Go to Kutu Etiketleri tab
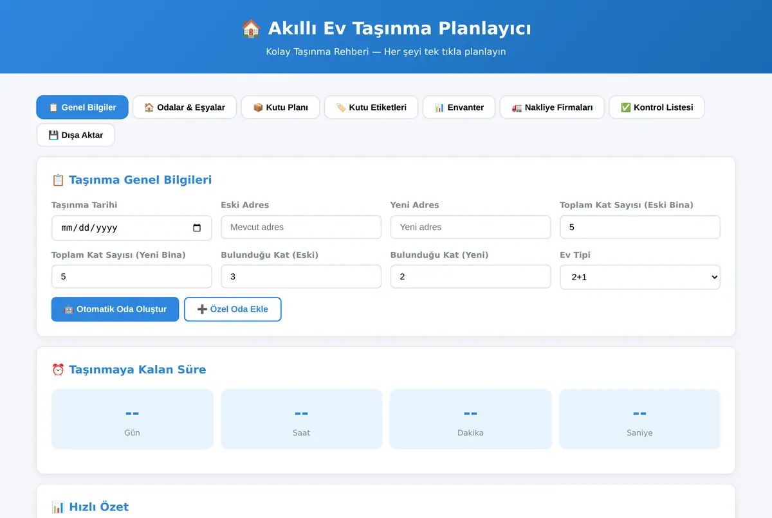This screenshot has width=772, height=518. [x=371, y=107]
